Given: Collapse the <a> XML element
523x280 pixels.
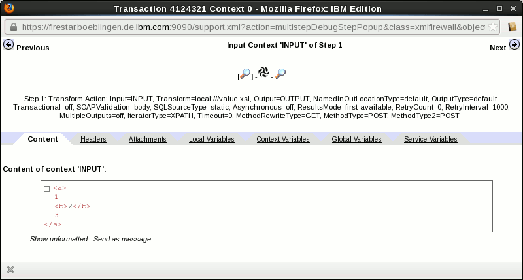Looking at the screenshot, I should (47, 188).
